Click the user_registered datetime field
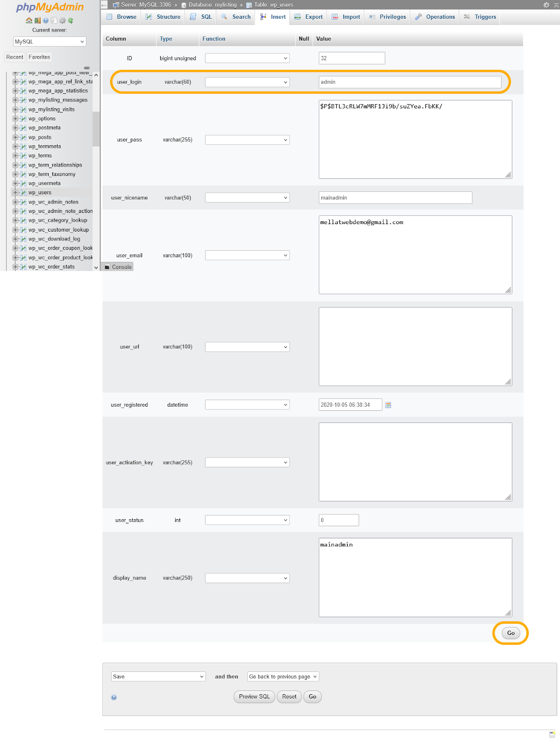 tap(351, 405)
